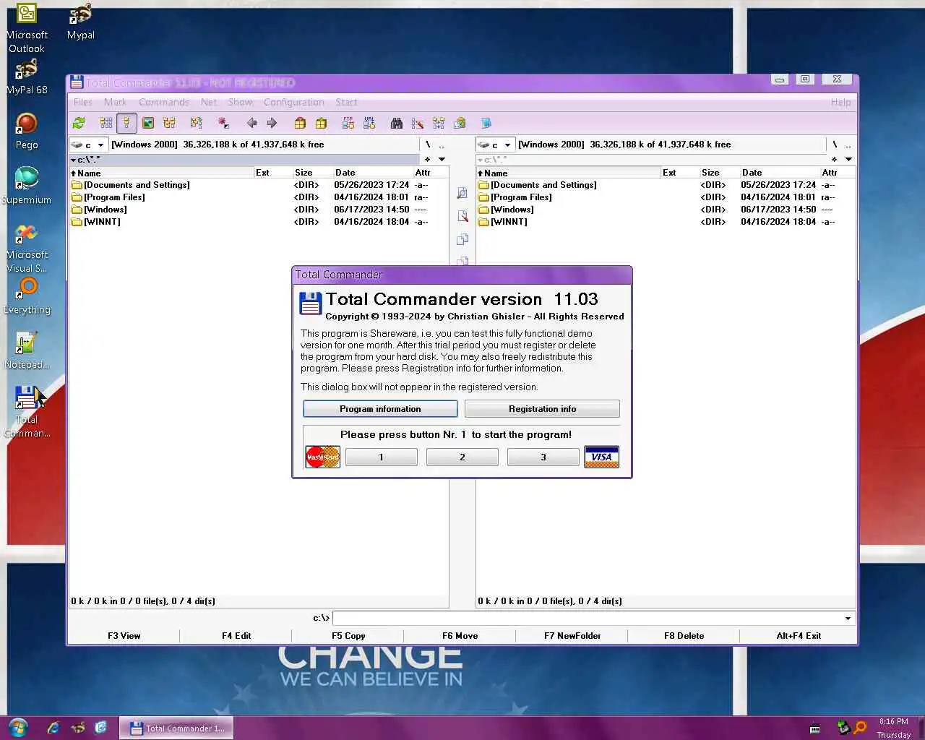Viewport: 925px width, 740px height.
Task: Open the Commands menu
Action: coord(164,102)
